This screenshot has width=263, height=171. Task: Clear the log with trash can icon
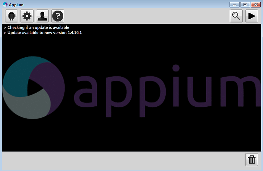coord(252,160)
